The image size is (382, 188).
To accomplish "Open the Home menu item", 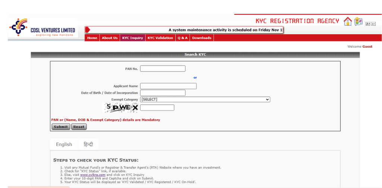I will coord(92,38).
